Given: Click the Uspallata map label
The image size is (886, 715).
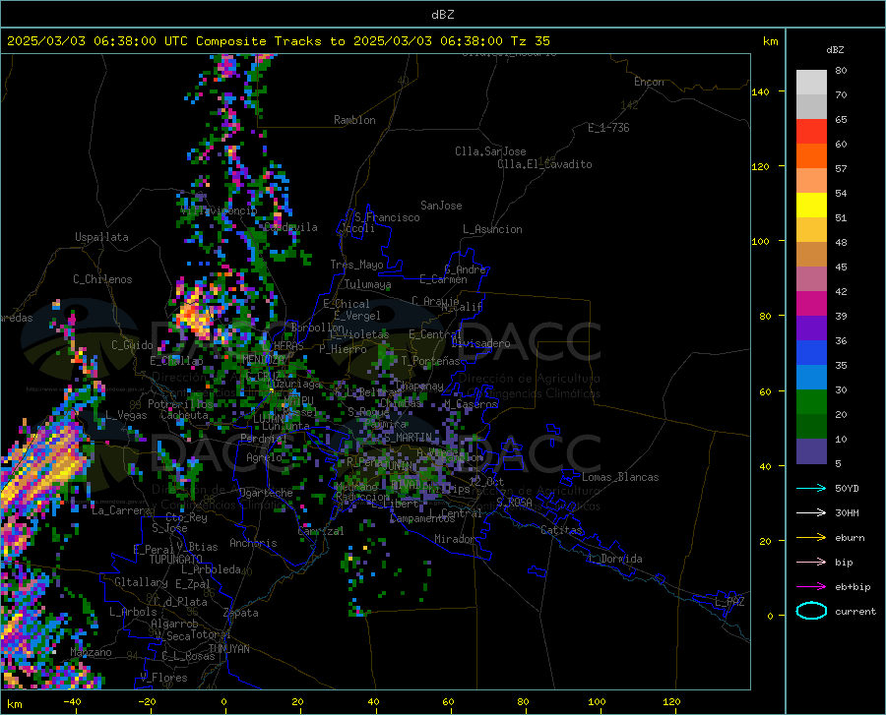Looking at the screenshot, I should pos(101,237).
